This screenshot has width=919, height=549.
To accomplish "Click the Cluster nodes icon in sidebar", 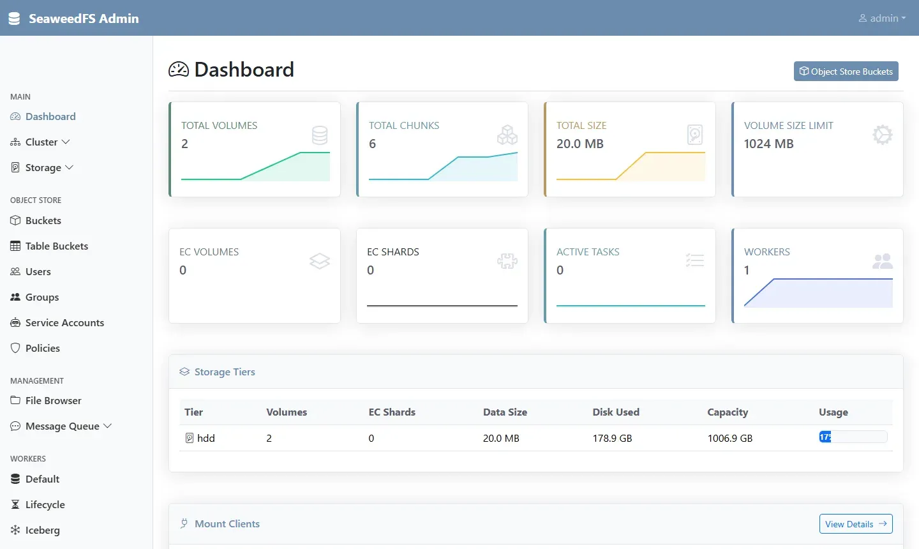I will click(x=15, y=142).
